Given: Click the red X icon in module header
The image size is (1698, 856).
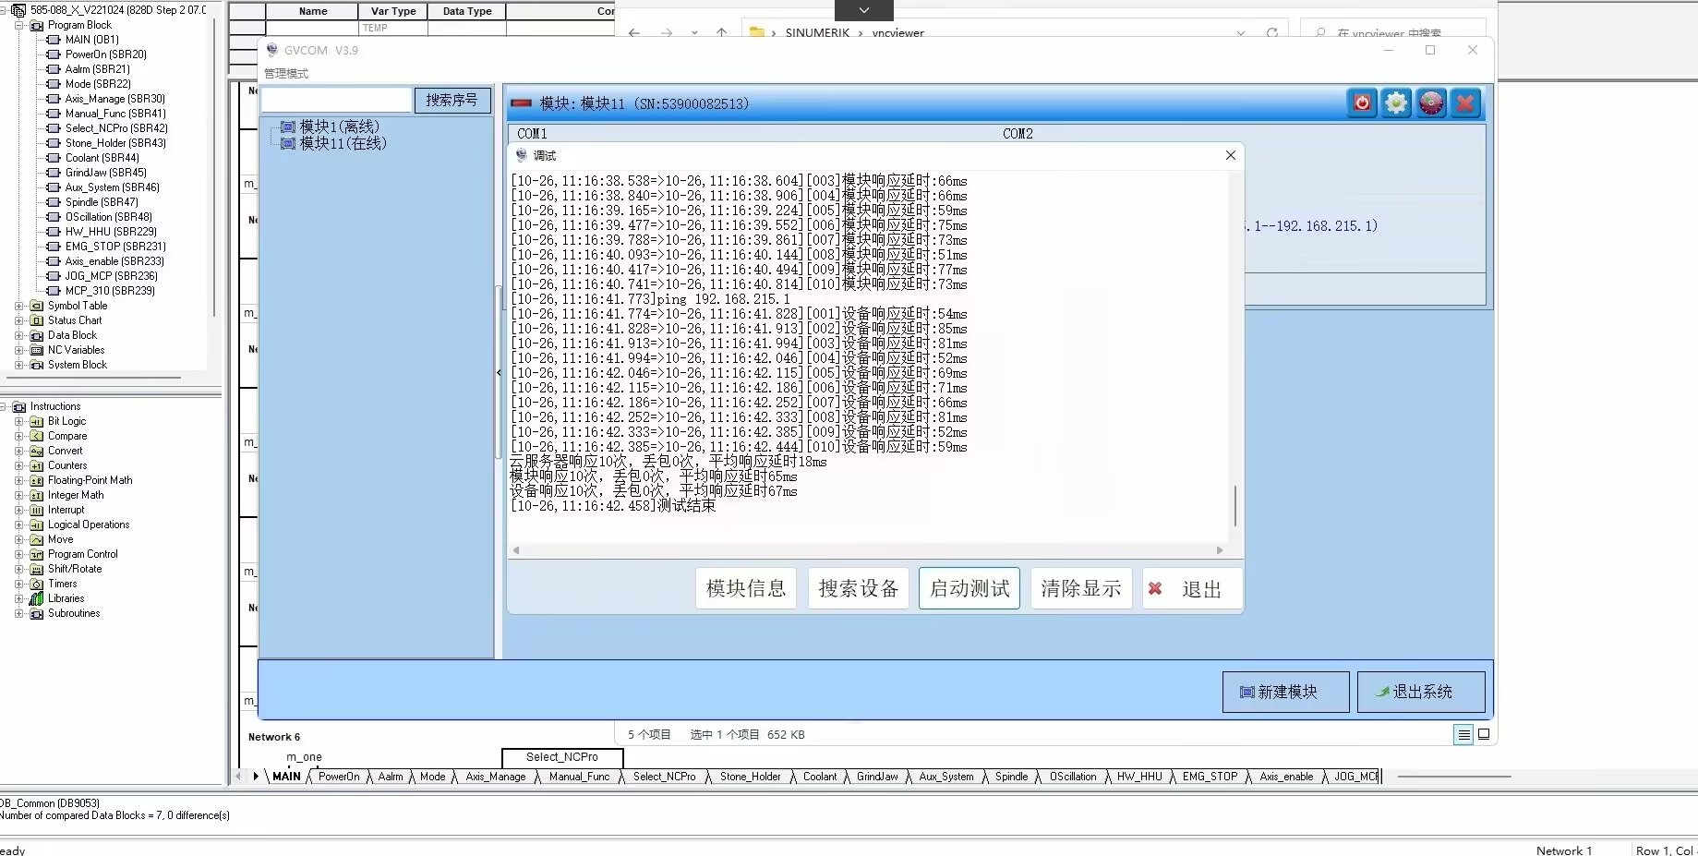Looking at the screenshot, I should 1465,103.
